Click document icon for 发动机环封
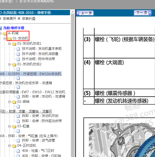 (18, 116)
